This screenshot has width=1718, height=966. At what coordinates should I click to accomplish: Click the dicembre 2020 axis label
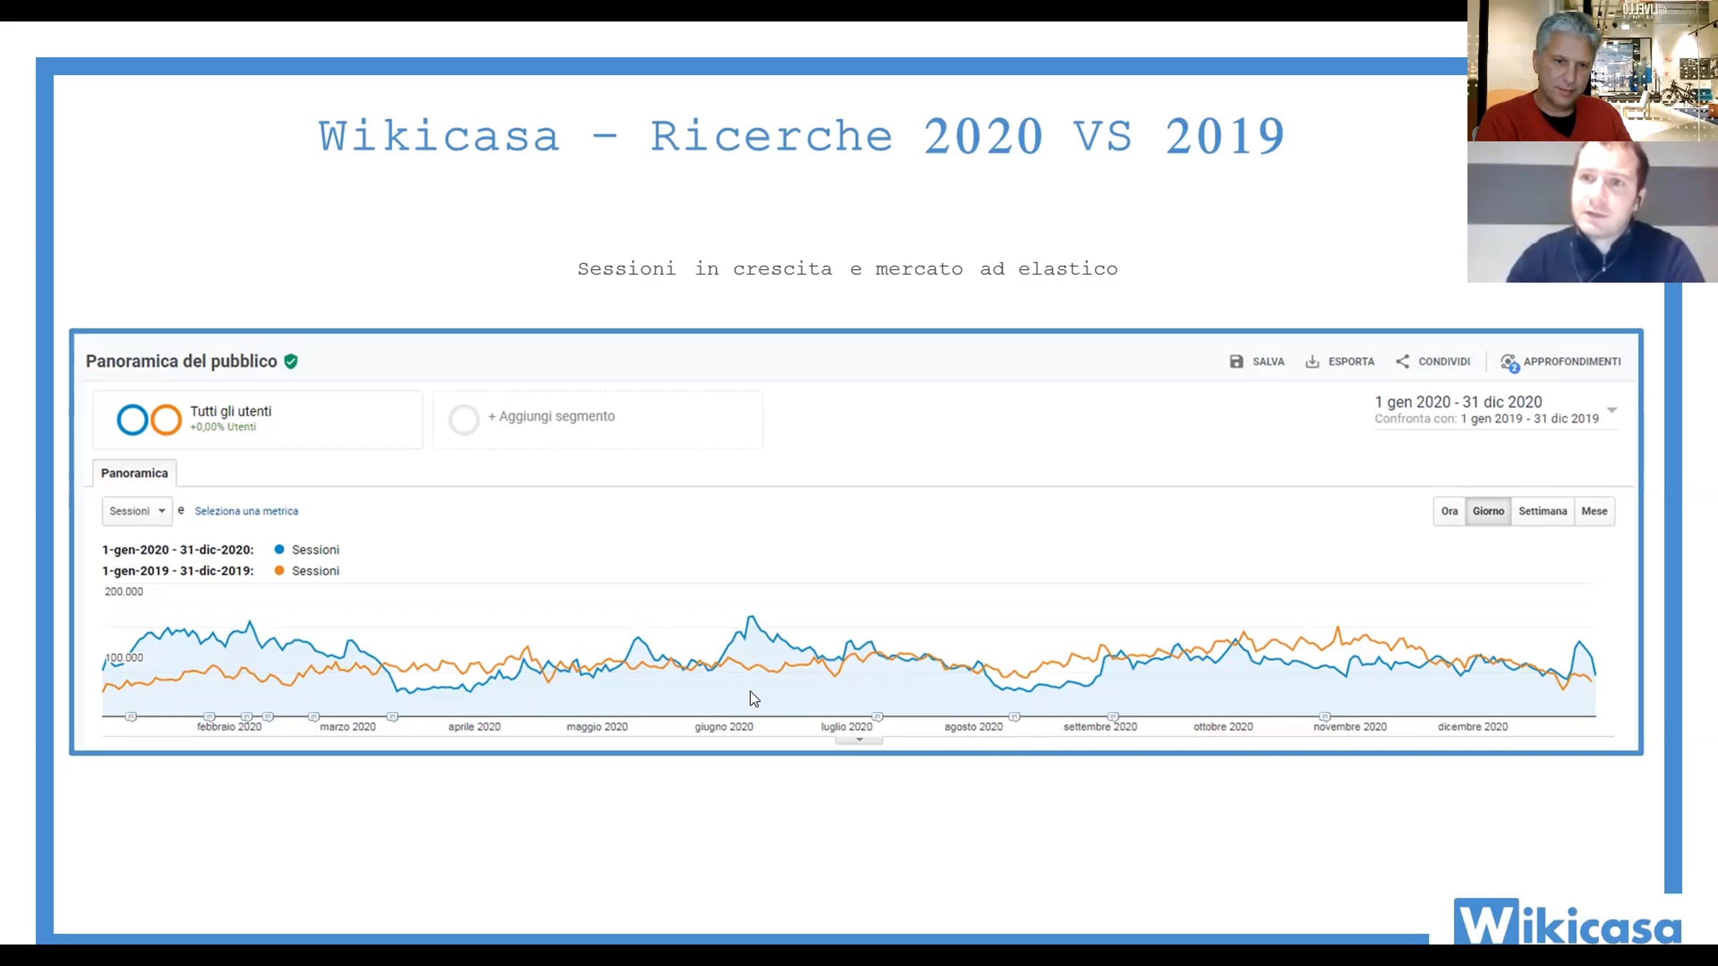[x=1472, y=726]
